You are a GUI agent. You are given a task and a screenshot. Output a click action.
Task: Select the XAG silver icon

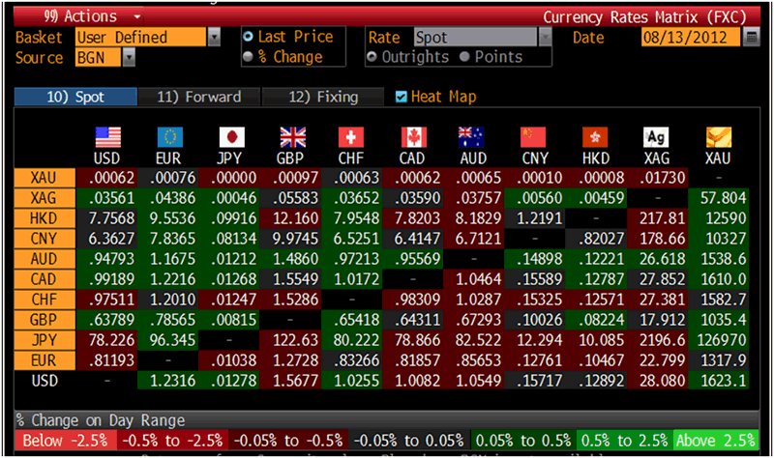(657, 136)
